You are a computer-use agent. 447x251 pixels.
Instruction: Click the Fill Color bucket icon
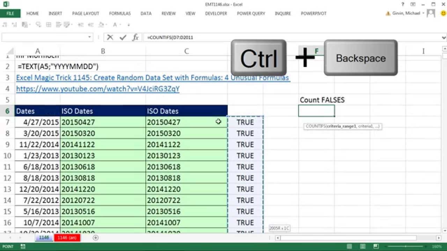point(101,25)
